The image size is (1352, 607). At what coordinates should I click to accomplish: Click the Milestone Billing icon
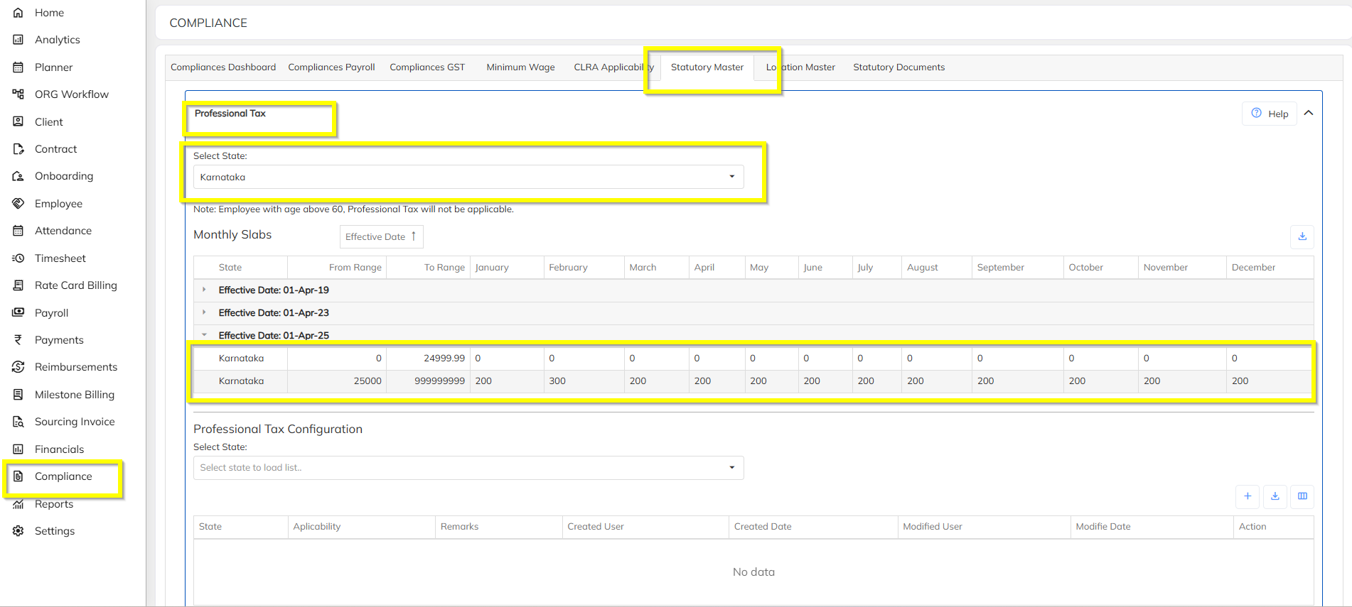18,395
